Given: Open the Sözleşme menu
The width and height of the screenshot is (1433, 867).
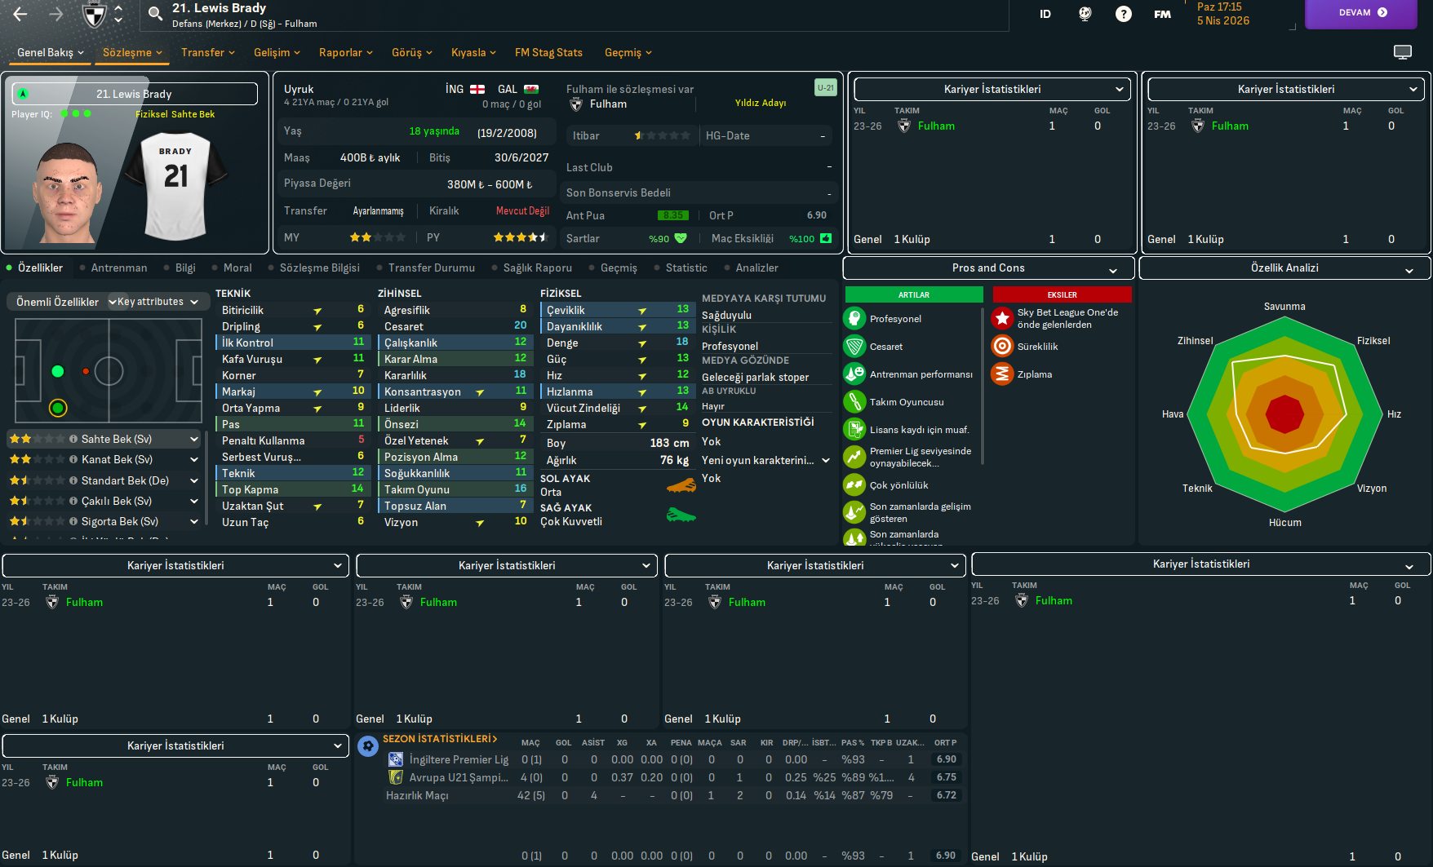Looking at the screenshot, I should pyautogui.click(x=132, y=52).
